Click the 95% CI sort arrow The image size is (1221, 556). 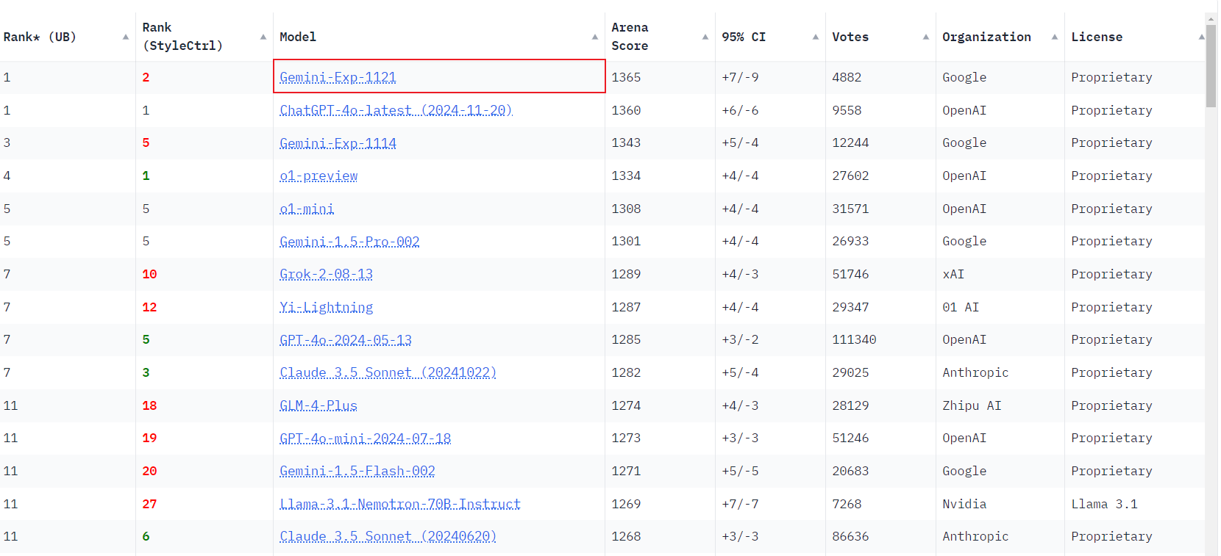click(816, 37)
